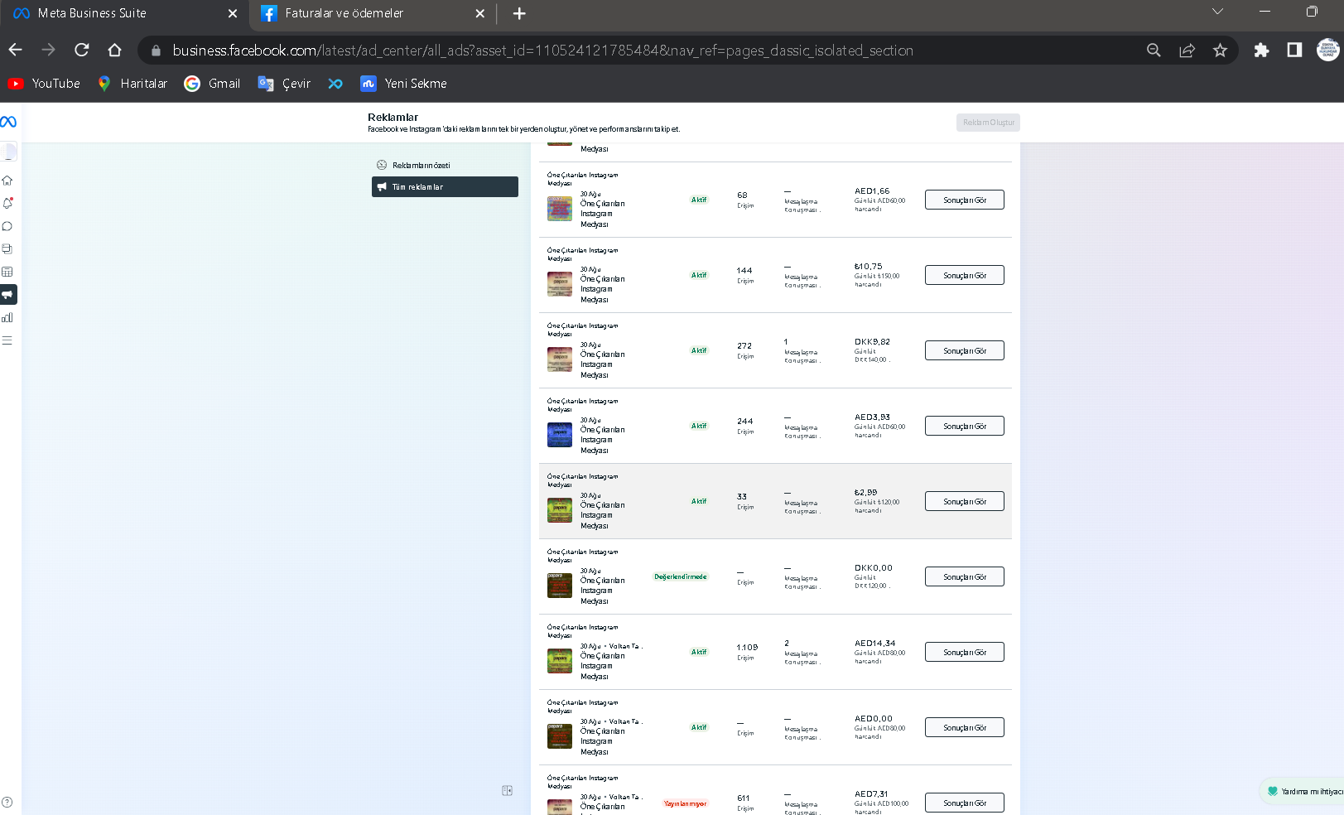Click the Ads megaphone icon in sidebar

7,295
